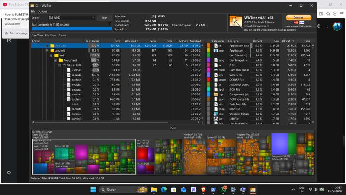This screenshot has height=195, width=346.
Task: Click the WizTree magic wand logo
Action: (235, 21)
